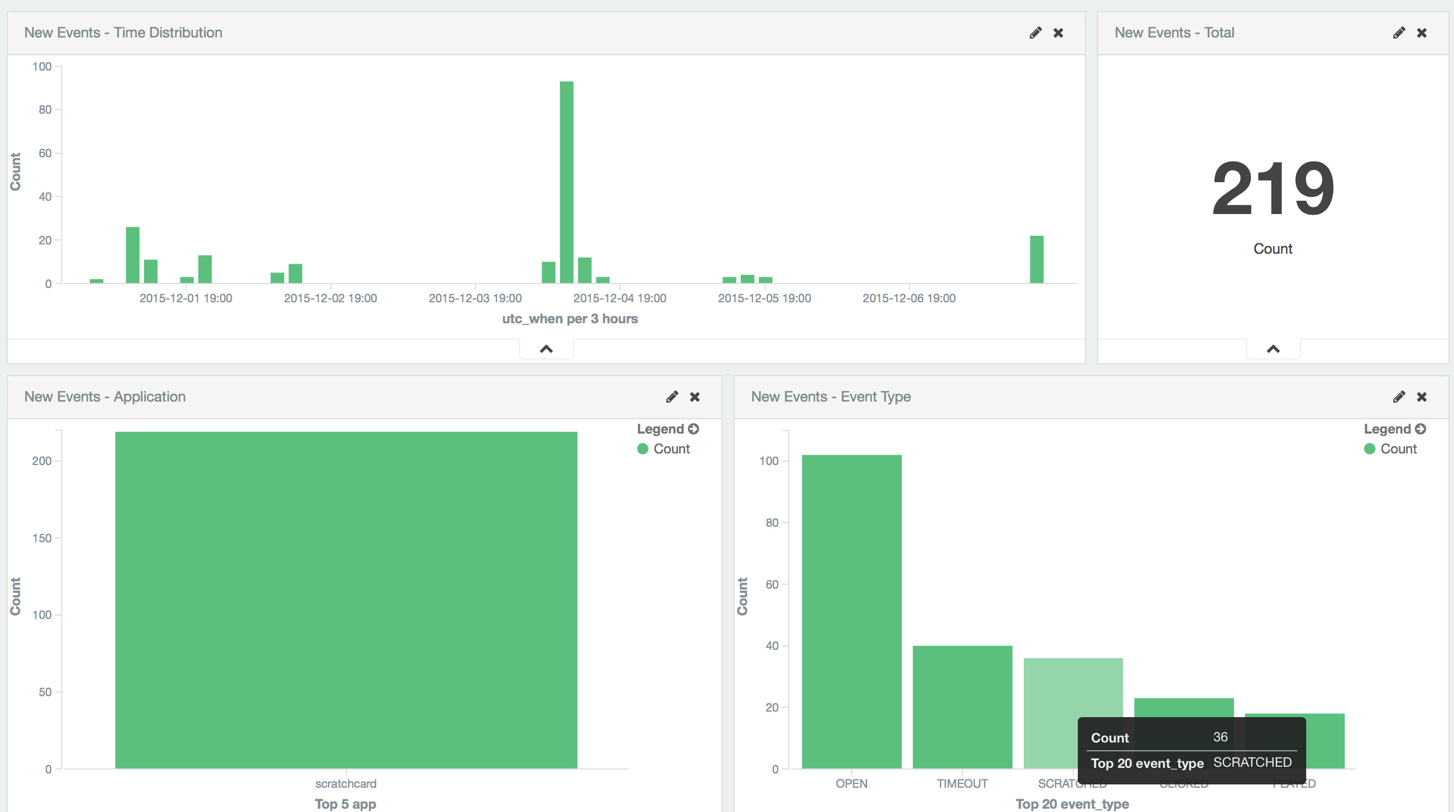Toggle Count series in Application legend
Screen dimensions: 1454x812
[x=671, y=449]
